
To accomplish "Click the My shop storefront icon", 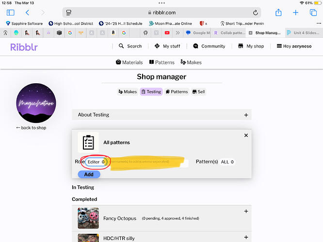I will [x=241, y=46].
